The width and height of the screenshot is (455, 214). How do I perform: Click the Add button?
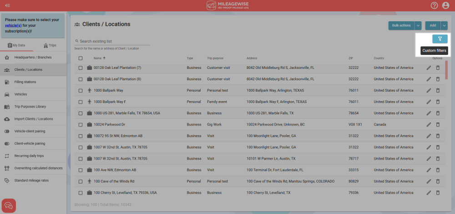tap(432, 26)
